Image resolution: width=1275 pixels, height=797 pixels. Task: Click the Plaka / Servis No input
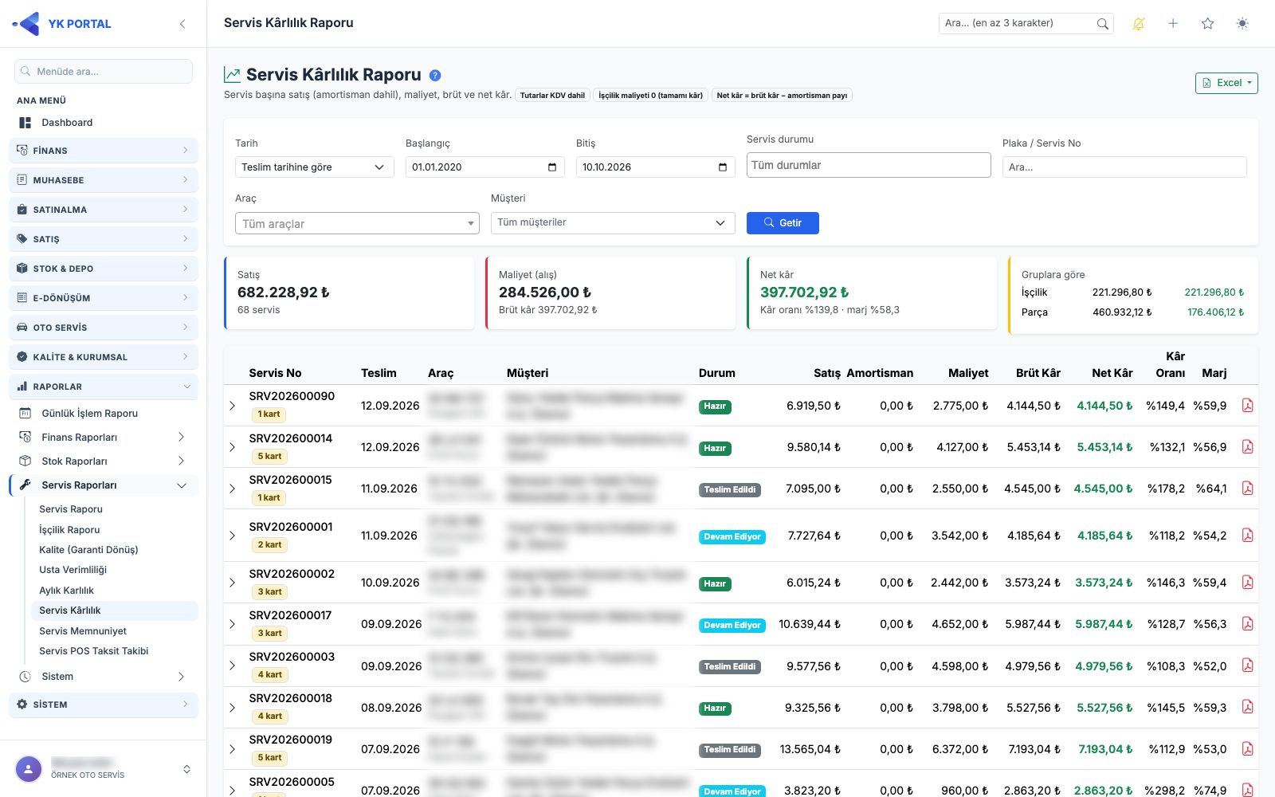(x=1124, y=167)
